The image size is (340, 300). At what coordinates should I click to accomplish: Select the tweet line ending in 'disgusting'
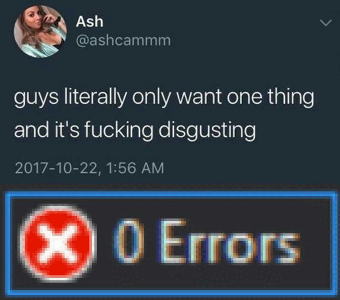[135, 131]
